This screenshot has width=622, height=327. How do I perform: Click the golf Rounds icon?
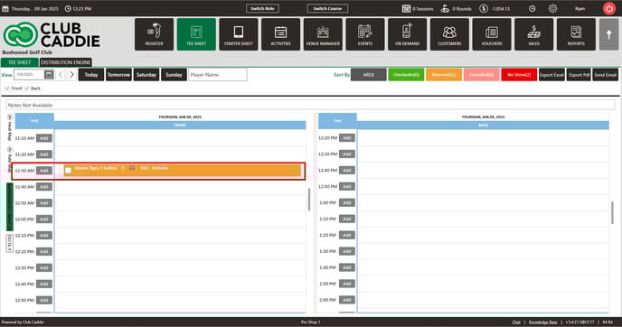point(445,8)
